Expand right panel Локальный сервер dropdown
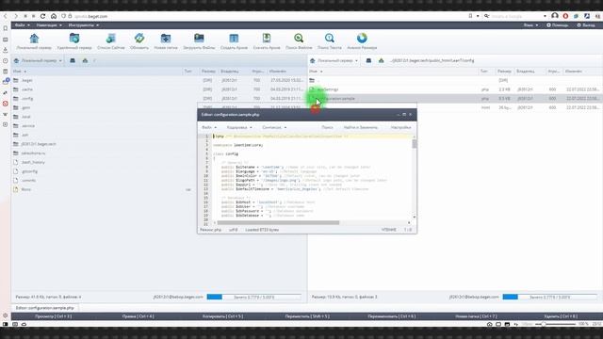Viewport: 603px width, 339px height. coord(334,60)
